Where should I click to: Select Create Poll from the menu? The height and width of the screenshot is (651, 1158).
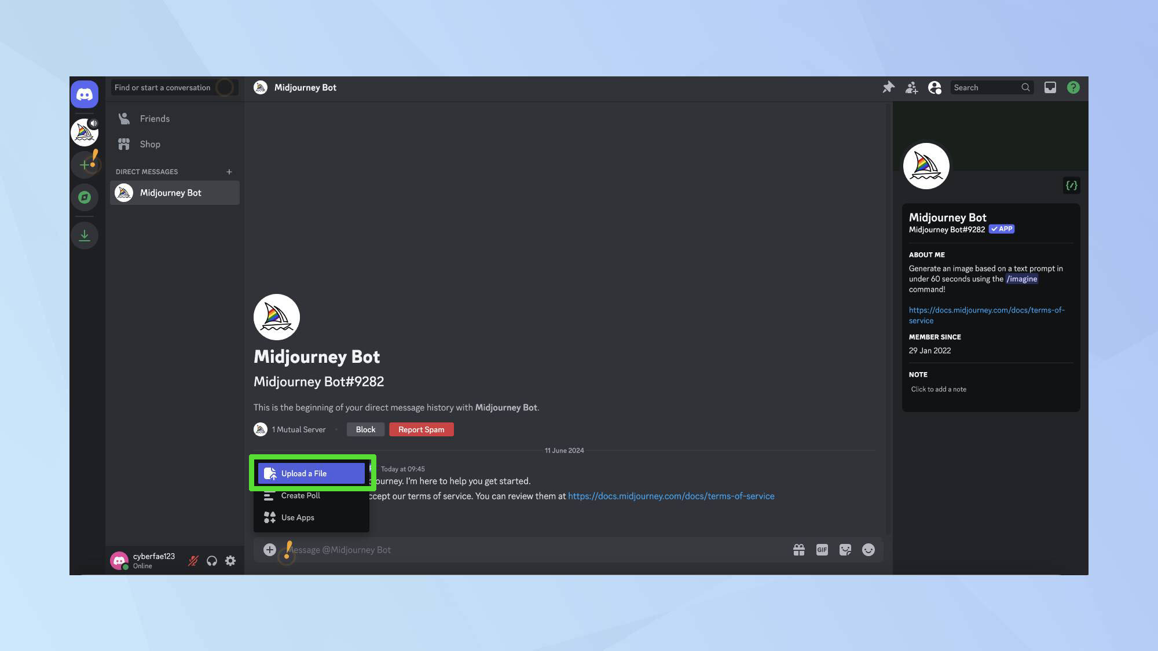[x=312, y=495]
